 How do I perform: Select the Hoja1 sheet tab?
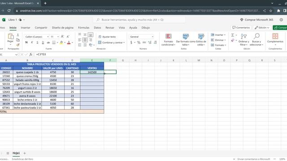[x=16, y=153]
